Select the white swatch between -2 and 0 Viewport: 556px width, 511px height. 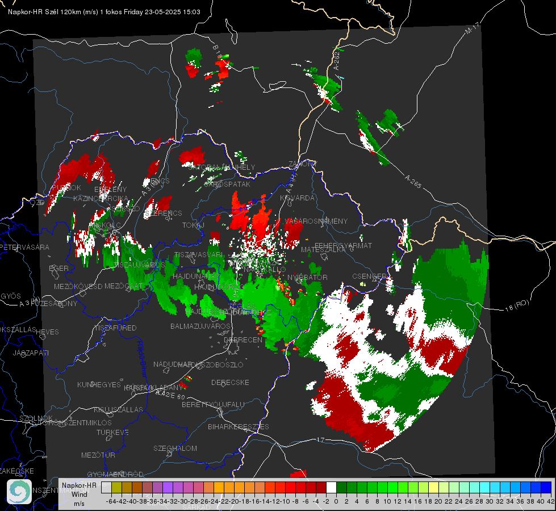pyautogui.click(x=332, y=487)
